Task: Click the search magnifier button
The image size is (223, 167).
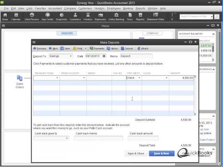Action: pos(217,17)
